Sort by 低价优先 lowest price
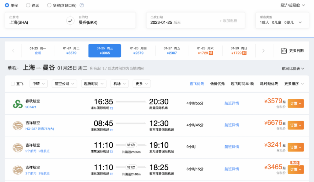Screen dimensions: 314x182 click(217, 84)
